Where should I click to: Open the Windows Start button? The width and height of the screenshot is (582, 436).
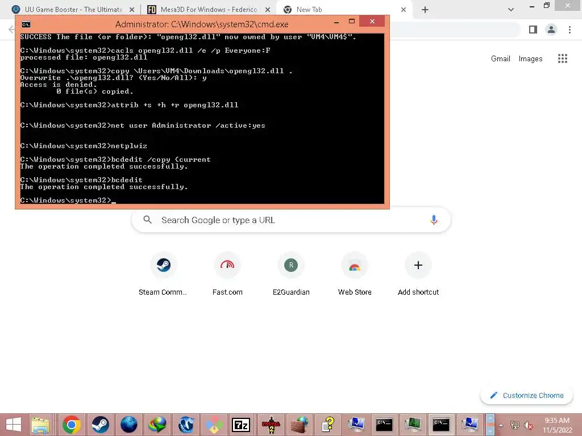[14, 425]
